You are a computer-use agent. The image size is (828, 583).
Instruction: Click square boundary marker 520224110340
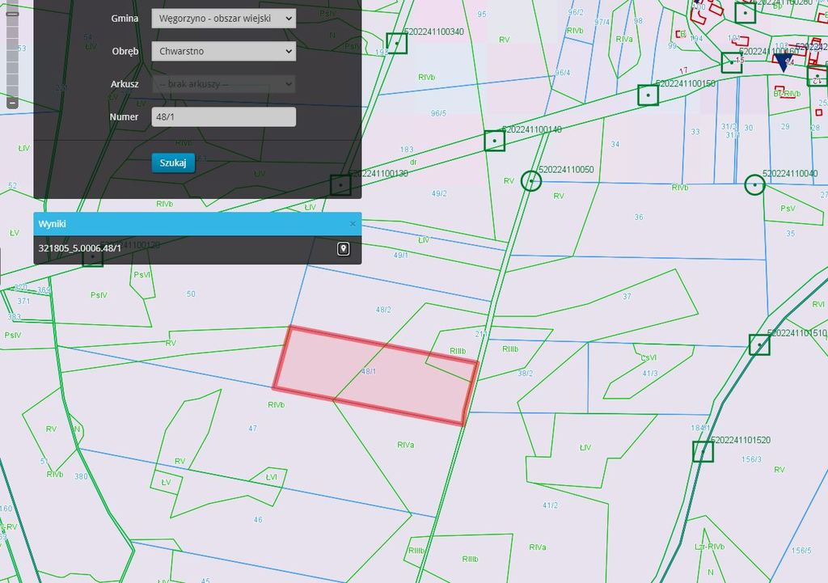coord(396,44)
